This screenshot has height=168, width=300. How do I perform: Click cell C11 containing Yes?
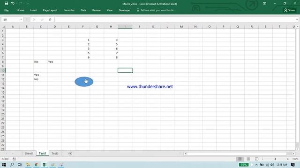[41, 75]
